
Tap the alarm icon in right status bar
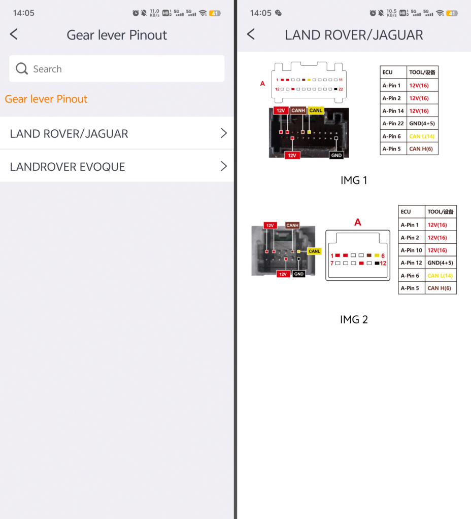pyautogui.click(x=373, y=13)
